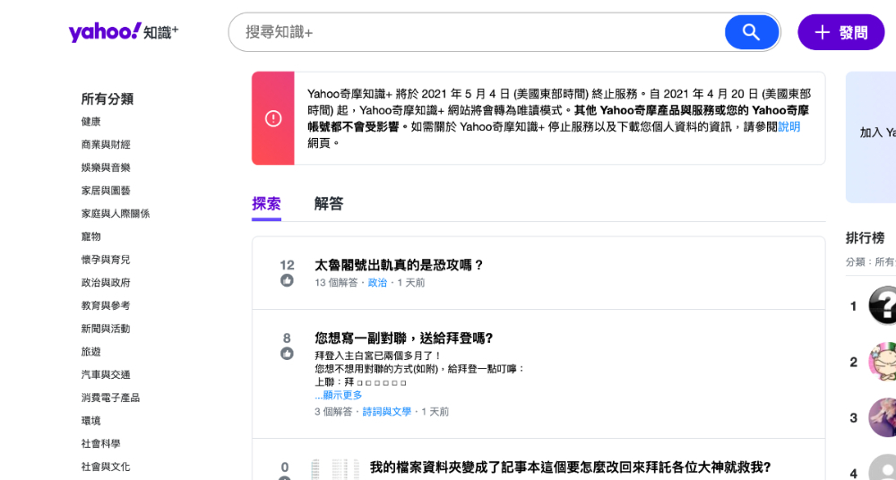Image resolution: width=896 pixels, height=480 pixels.
Task: Select the 娛樂與音樂 category
Action: coord(106,167)
